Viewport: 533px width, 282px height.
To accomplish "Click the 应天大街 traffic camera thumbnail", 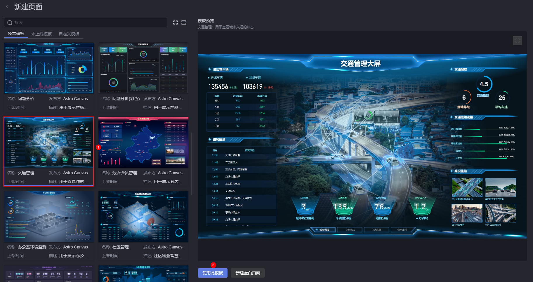I will (x=467, y=213).
